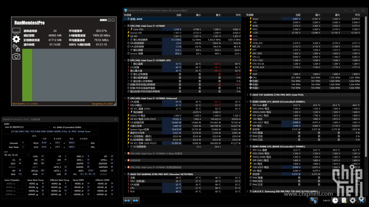This screenshot has height=207, width=369.
Task: Open RunMemtestPro settings gear icon
Action: point(16,39)
